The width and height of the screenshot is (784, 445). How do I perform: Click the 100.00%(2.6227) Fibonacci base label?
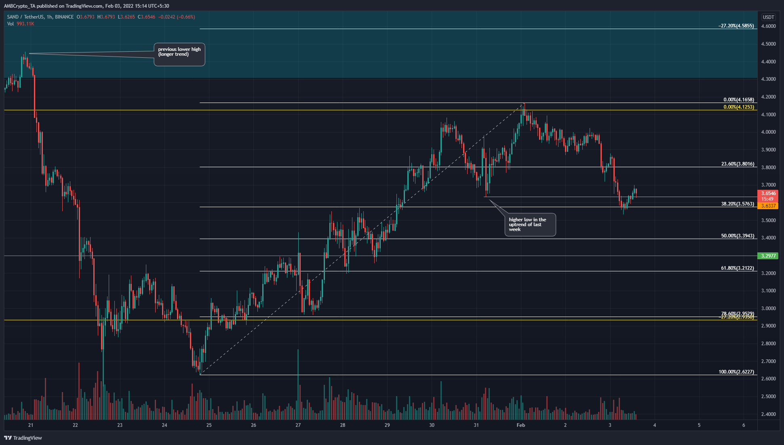(736, 372)
